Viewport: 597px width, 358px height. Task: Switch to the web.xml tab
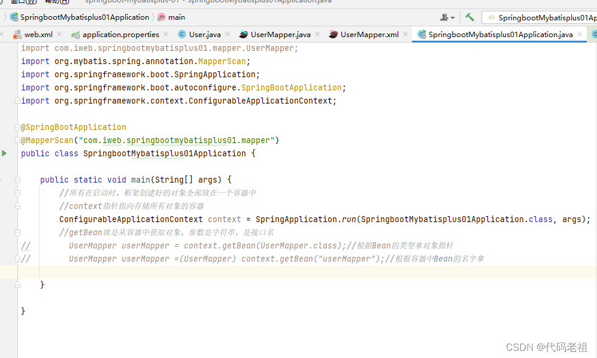click(38, 34)
